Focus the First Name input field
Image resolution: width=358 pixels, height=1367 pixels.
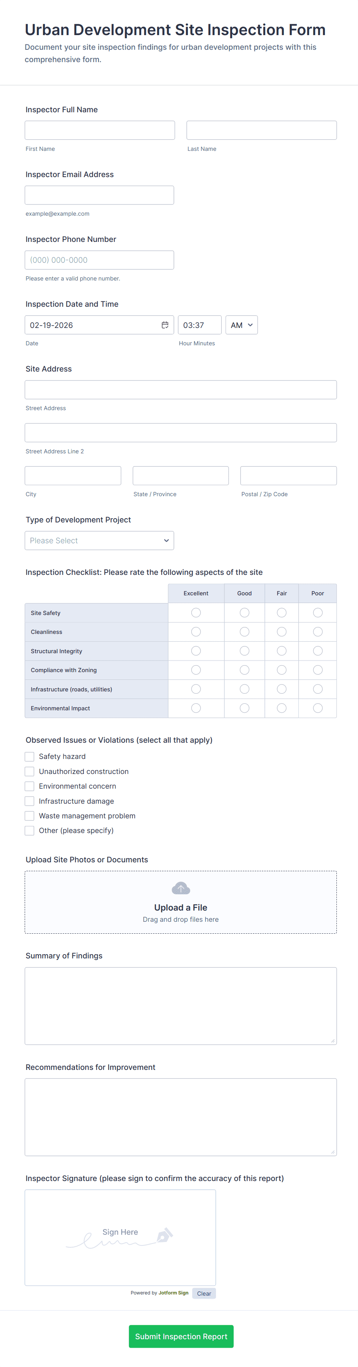[100, 130]
